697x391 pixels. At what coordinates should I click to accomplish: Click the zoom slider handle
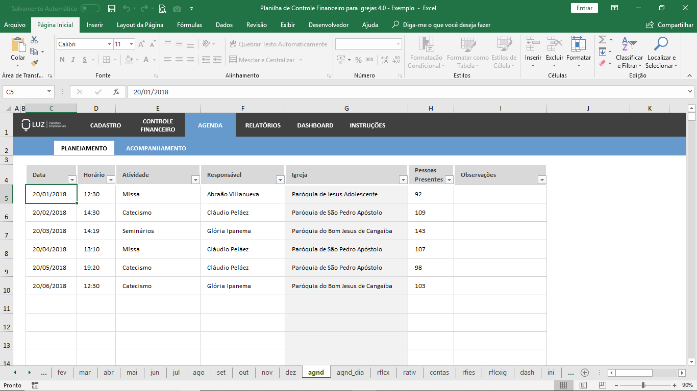point(643,385)
